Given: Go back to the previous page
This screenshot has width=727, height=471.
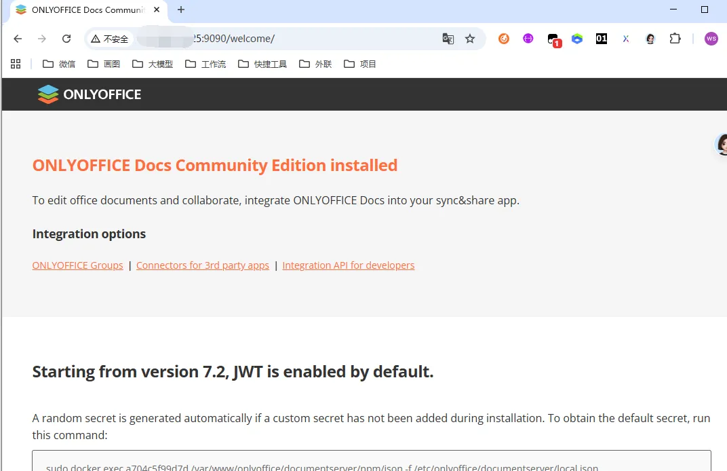Looking at the screenshot, I should click(x=18, y=39).
